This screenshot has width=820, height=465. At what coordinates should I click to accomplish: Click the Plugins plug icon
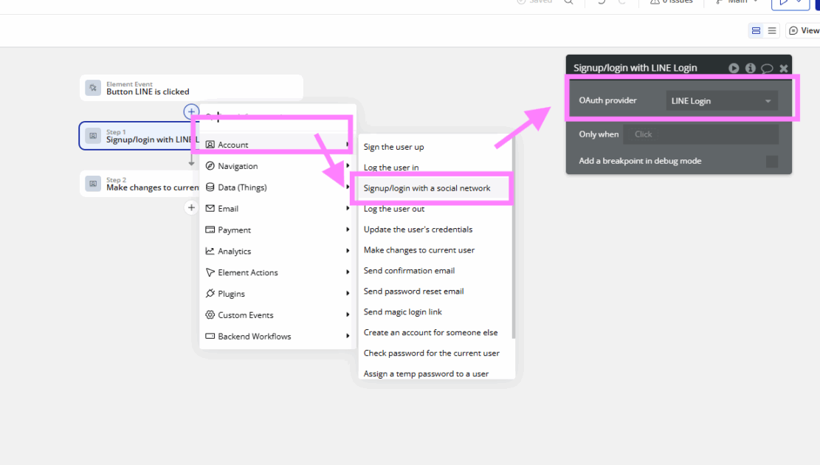[x=210, y=294]
